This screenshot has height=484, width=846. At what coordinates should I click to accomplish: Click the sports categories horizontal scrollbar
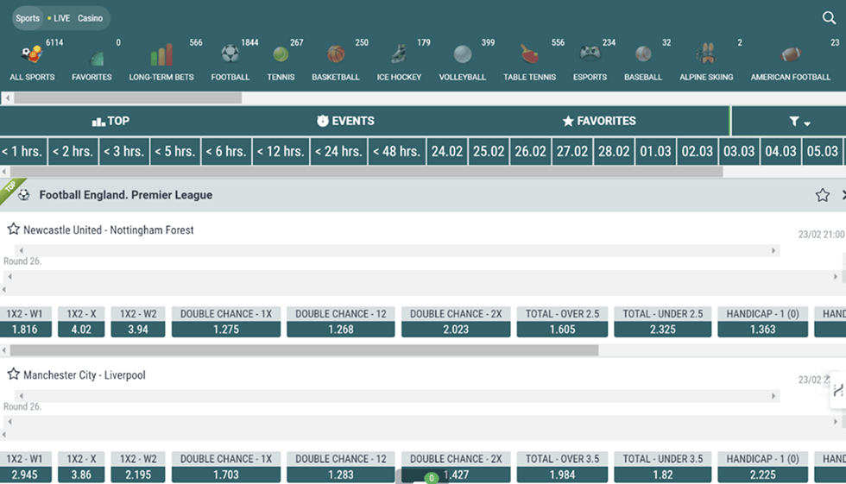coord(128,98)
